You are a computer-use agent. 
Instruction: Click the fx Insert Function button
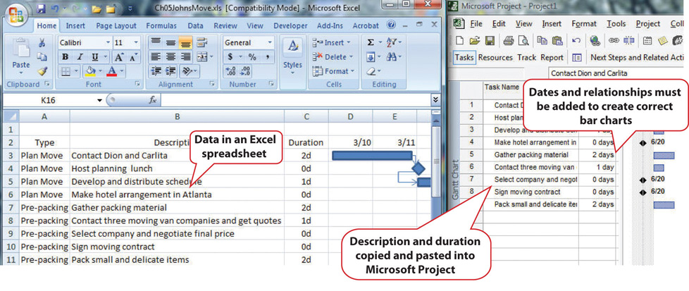point(152,100)
